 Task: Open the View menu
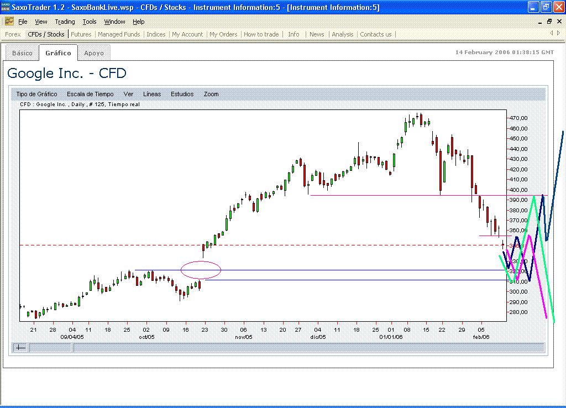click(41, 22)
